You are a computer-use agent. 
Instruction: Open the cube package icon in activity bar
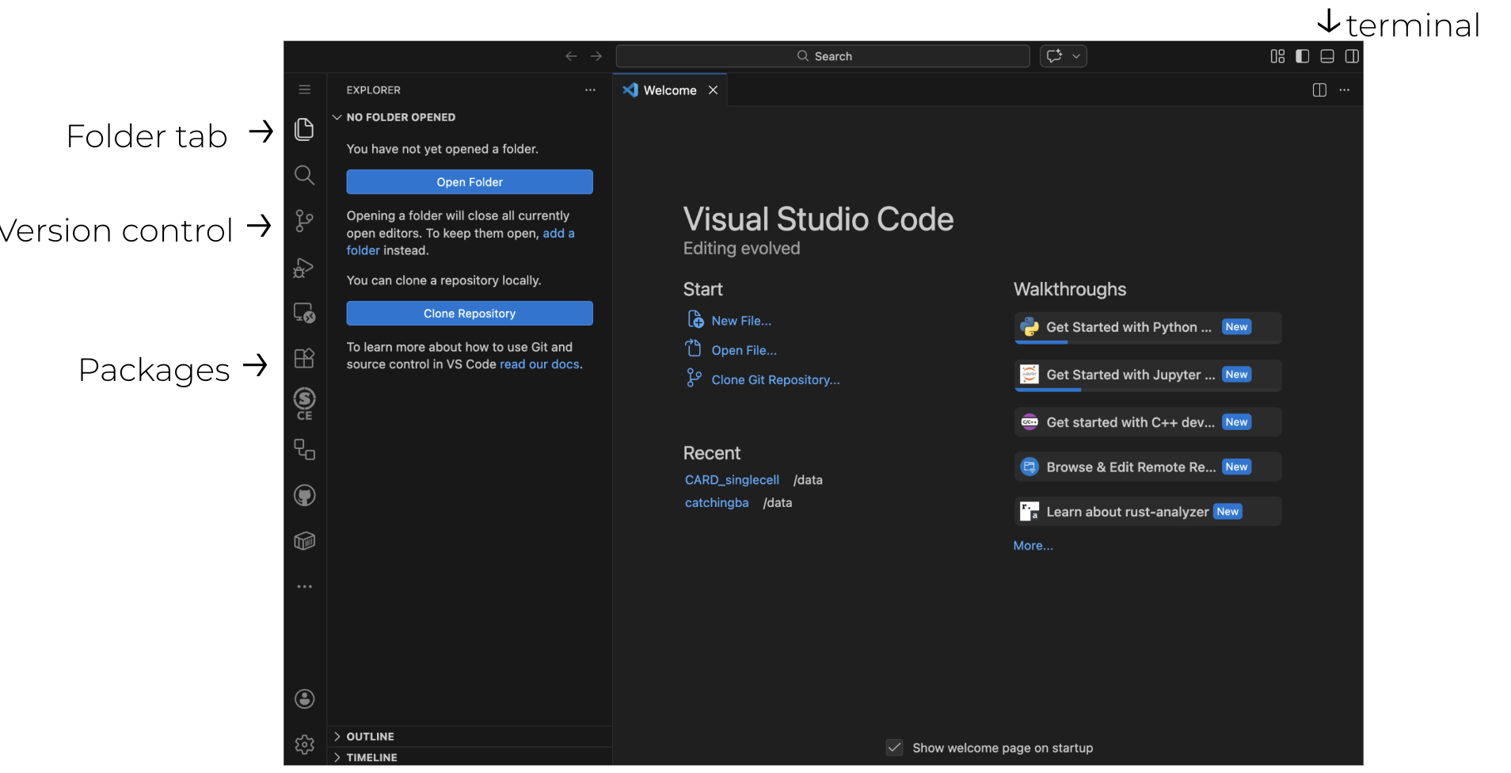click(x=304, y=541)
